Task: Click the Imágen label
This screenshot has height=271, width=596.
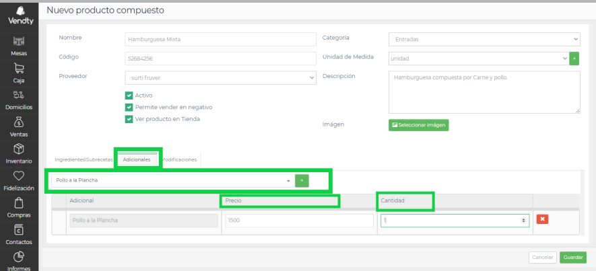Action: [333, 124]
